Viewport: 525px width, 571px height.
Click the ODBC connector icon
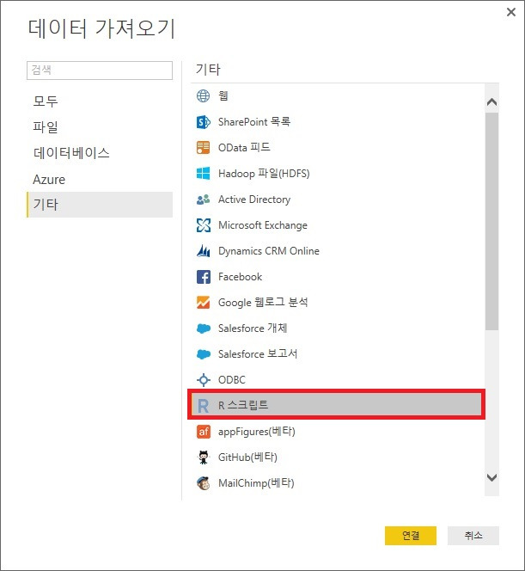203,380
